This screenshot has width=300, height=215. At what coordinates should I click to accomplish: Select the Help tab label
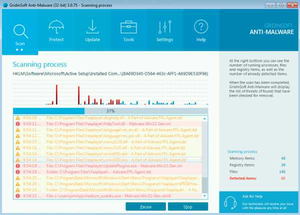201,39
